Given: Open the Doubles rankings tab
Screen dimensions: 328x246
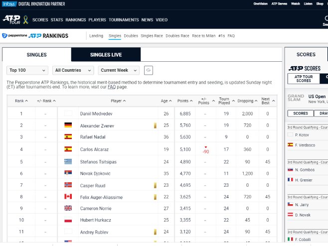Looking at the screenshot, I should coord(131,36).
